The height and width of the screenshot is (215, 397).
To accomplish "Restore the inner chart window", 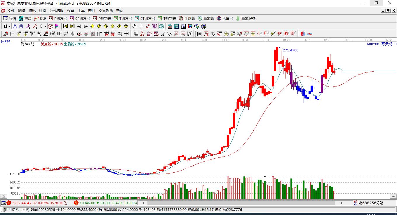I will 388,11.
